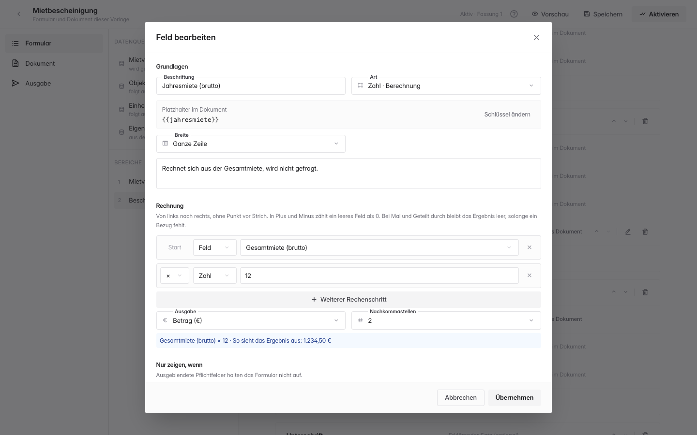Click the placeholder text {{jahresmiete}}
The width and height of the screenshot is (697, 435).
click(x=190, y=119)
